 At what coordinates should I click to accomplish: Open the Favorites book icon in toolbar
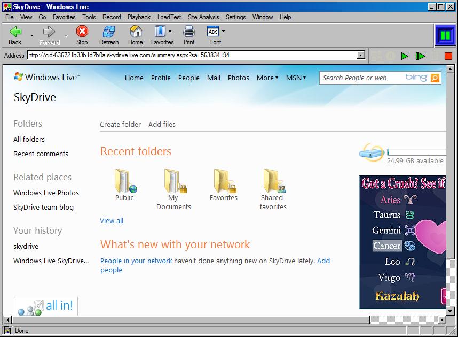[160, 31]
